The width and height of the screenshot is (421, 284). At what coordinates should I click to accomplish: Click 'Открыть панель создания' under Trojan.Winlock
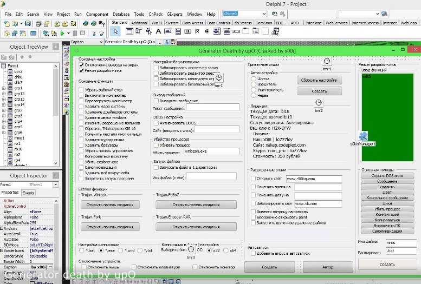pyautogui.click(x=110, y=204)
